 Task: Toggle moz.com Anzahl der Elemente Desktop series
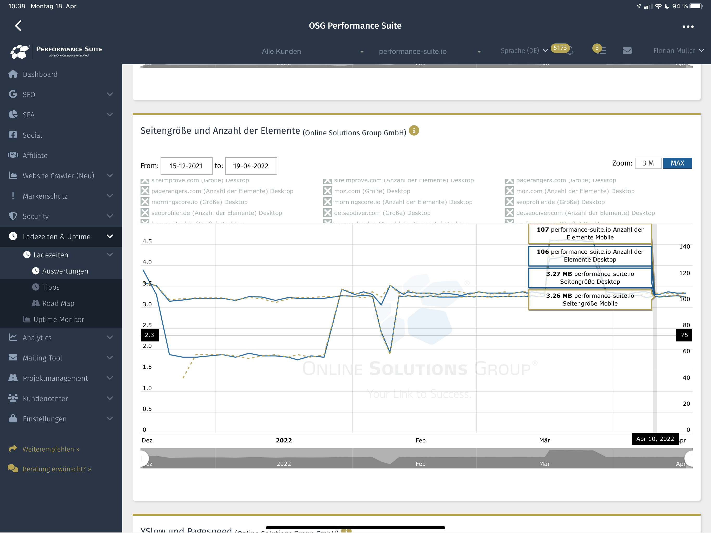tap(510, 191)
